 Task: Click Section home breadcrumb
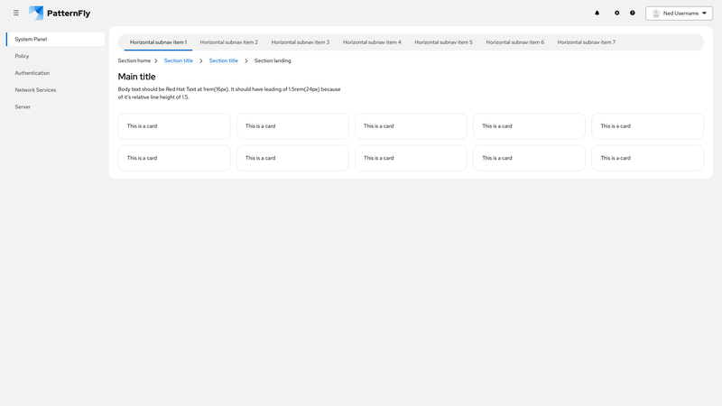click(x=134, y=60)
